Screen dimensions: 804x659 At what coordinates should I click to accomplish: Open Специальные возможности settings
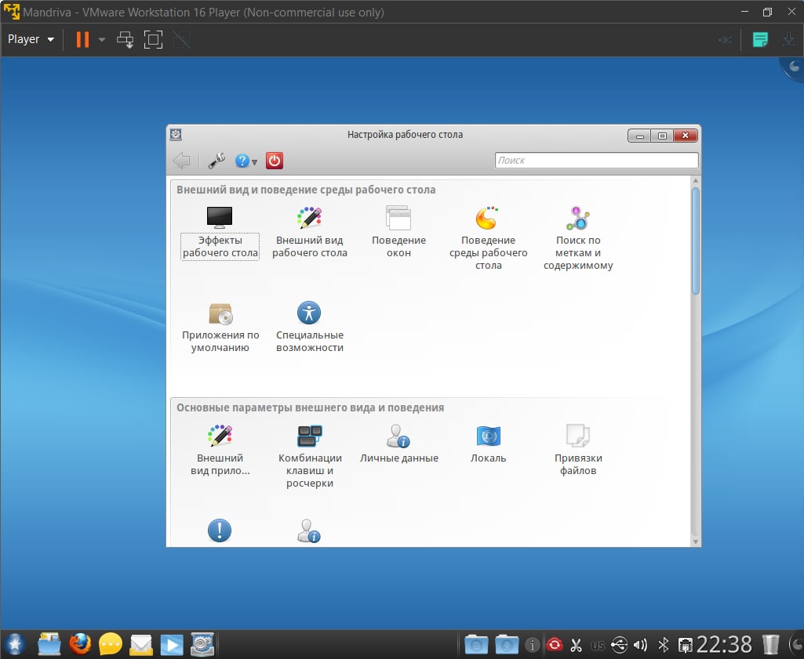[x=309, y=328]
